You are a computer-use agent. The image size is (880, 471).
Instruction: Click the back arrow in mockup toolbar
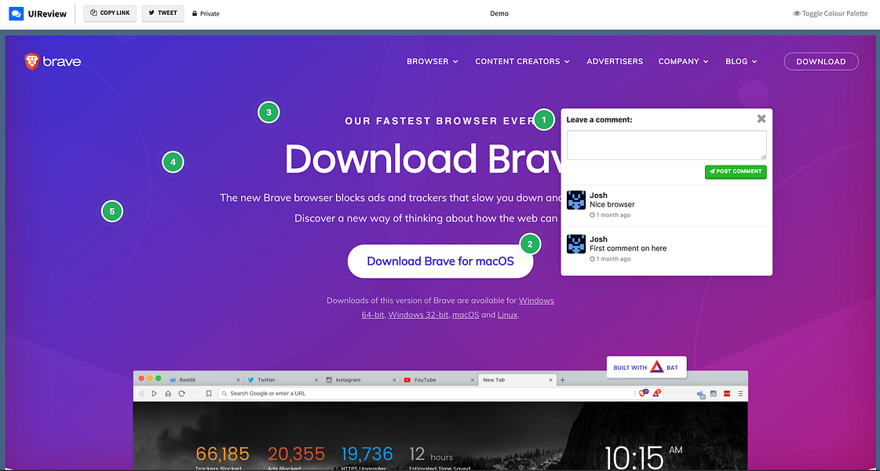[141, 393]
